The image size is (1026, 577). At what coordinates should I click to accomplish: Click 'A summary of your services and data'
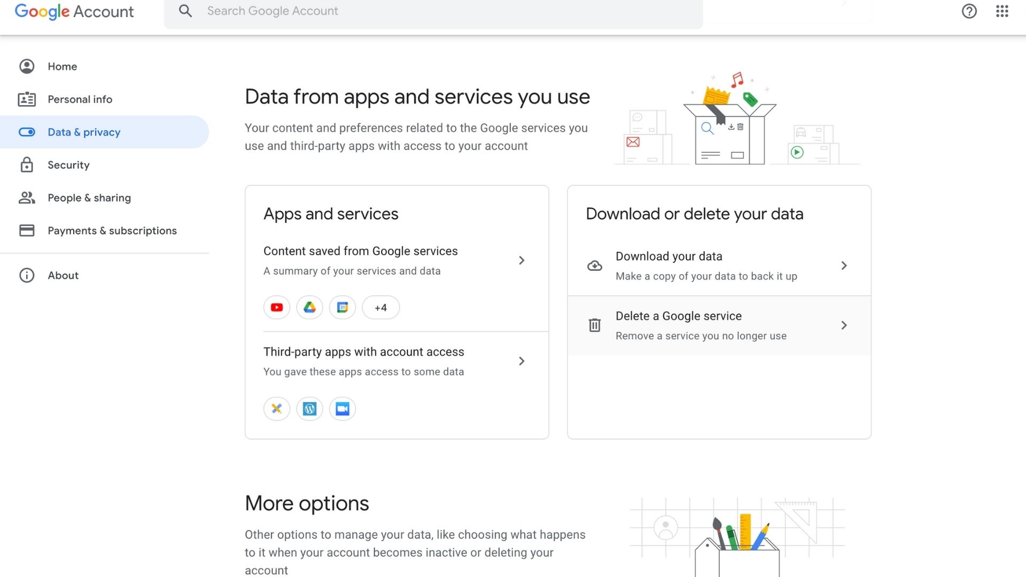click(352, 271)
